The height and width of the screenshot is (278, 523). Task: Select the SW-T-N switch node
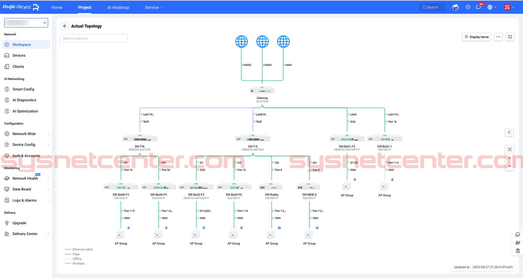[140, 139]
